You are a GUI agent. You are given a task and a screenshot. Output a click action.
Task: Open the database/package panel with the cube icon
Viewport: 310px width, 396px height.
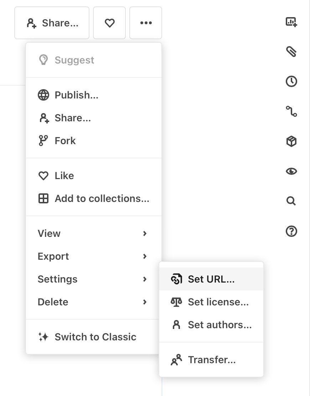291,141
